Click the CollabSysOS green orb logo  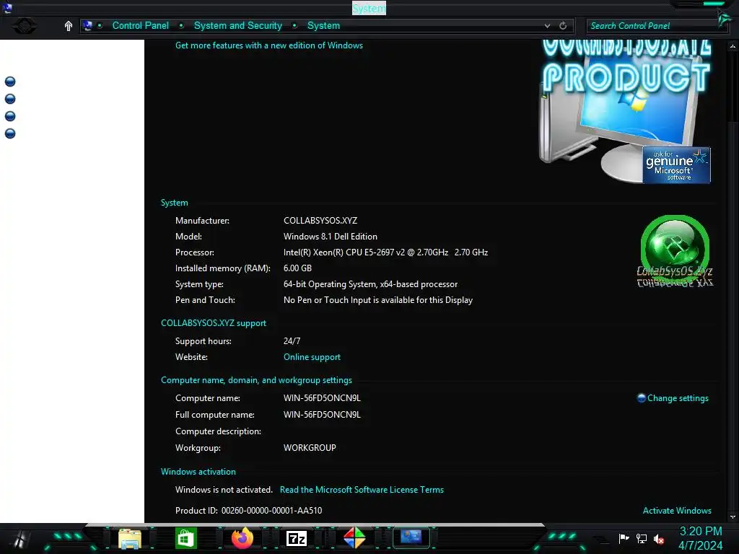[675, 251]
